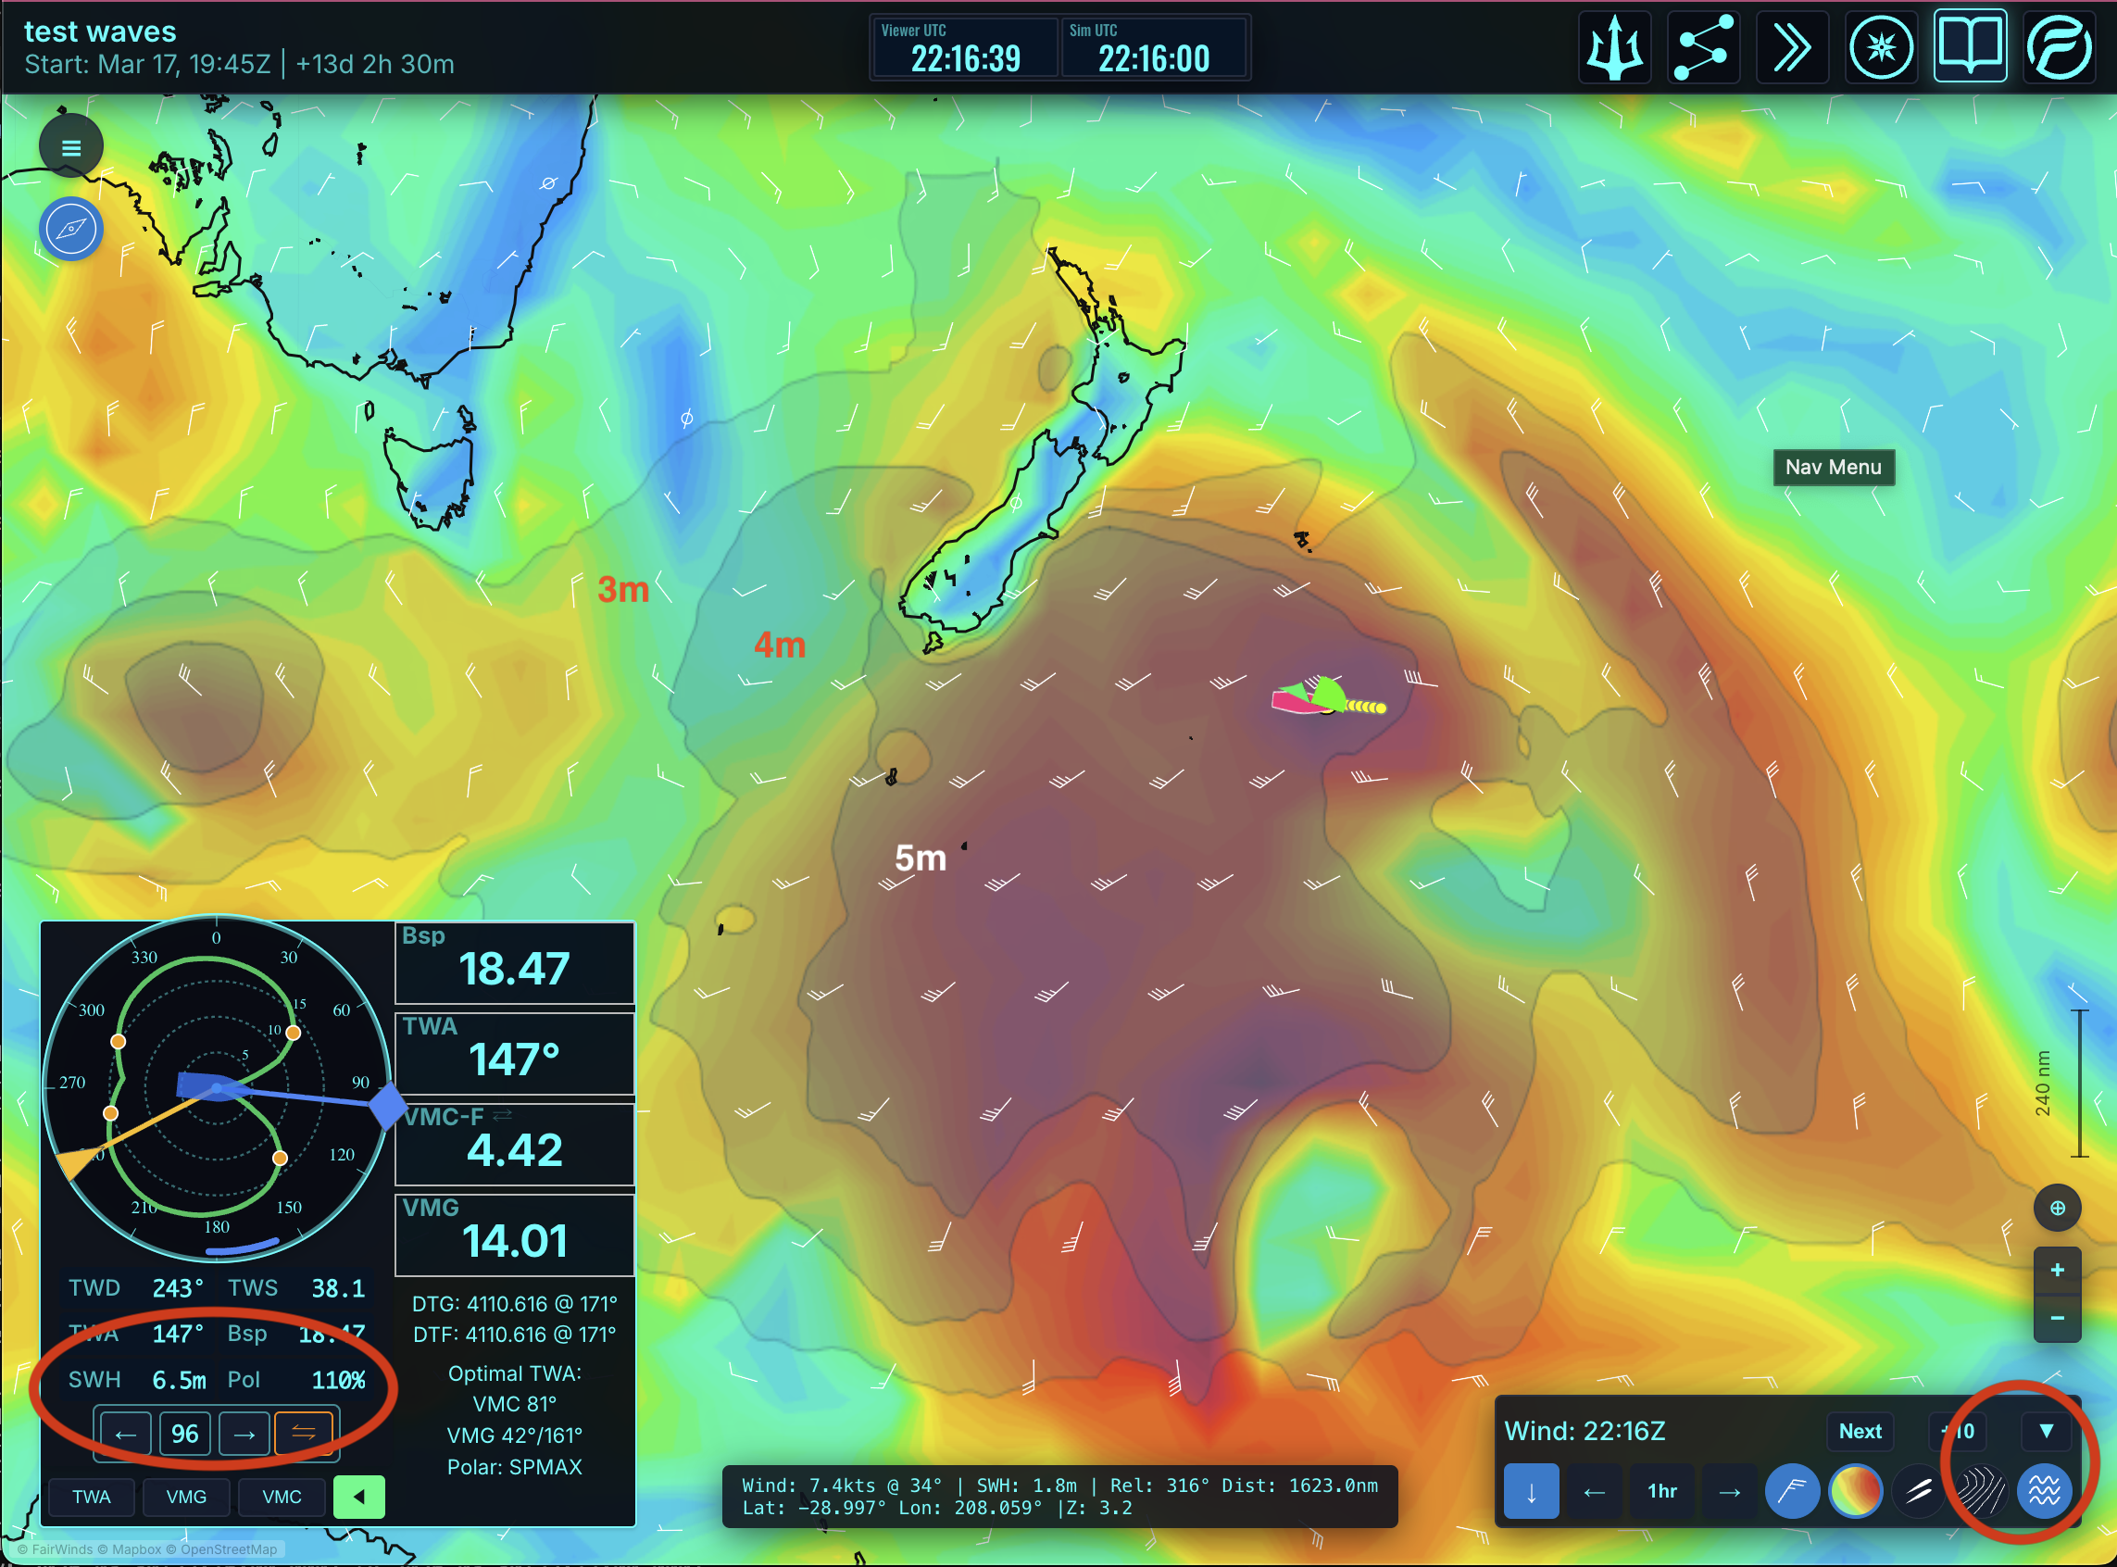This screenshot has width=2117, height=1567.
Task: Open the logbook book icon
Action: (1970, 47)
